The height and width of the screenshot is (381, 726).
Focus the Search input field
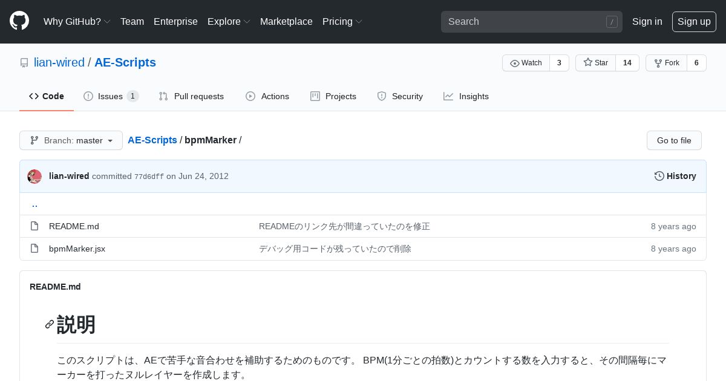pyautogui.click(x=532, y=22)
